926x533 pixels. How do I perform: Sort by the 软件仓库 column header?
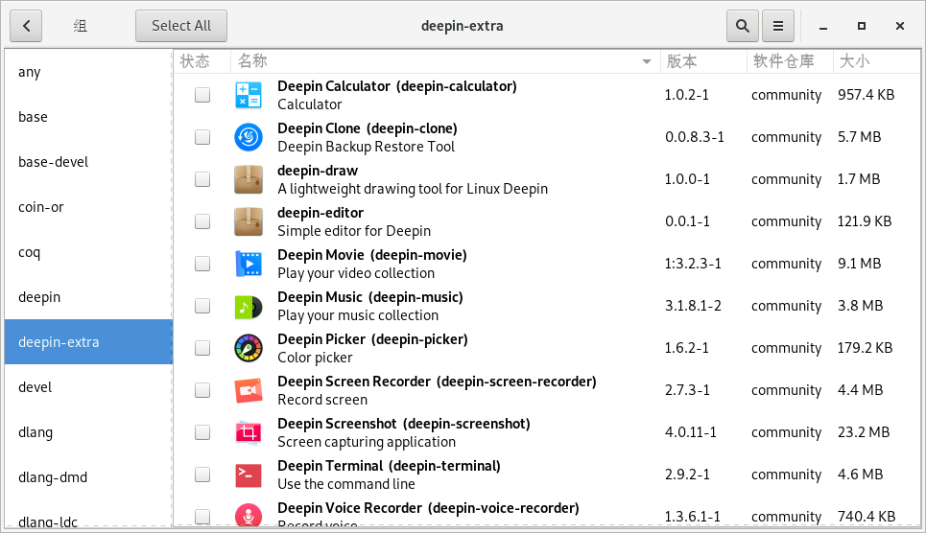click(x=790, y=61)
